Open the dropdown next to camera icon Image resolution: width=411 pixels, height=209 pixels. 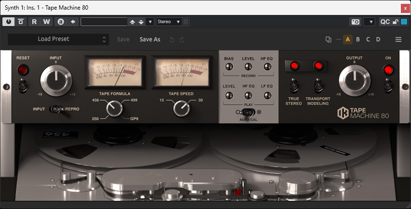pyautogui.click(x=369, y=22)
